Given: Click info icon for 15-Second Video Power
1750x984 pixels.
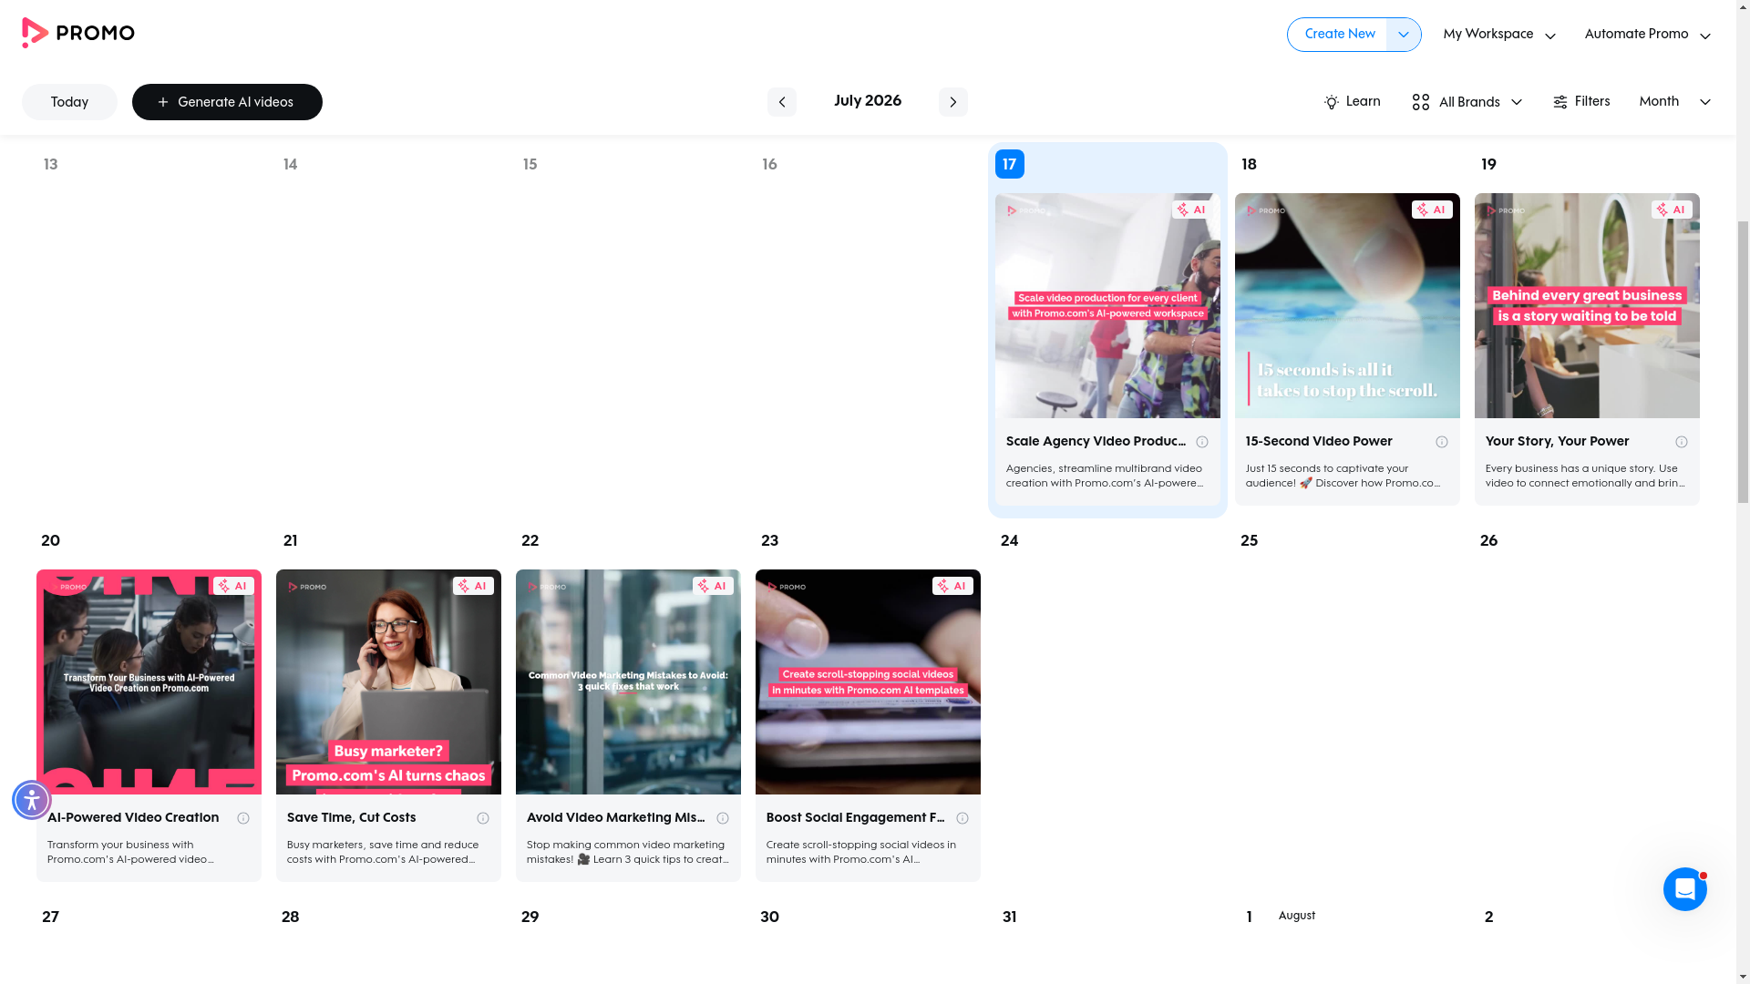Looking at the screenshot, I should click(1442, 442).
